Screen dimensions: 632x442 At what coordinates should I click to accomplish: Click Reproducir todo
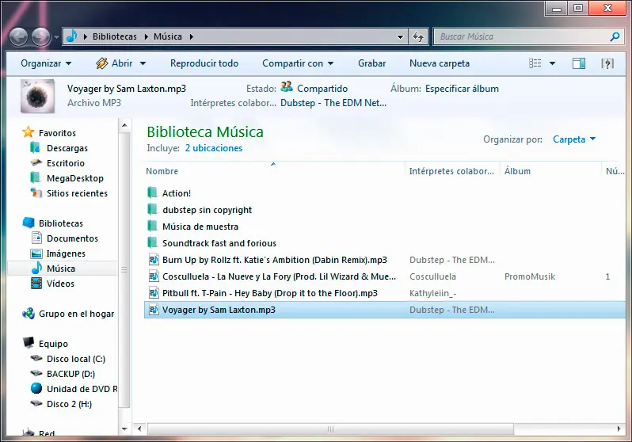point(204,63)
